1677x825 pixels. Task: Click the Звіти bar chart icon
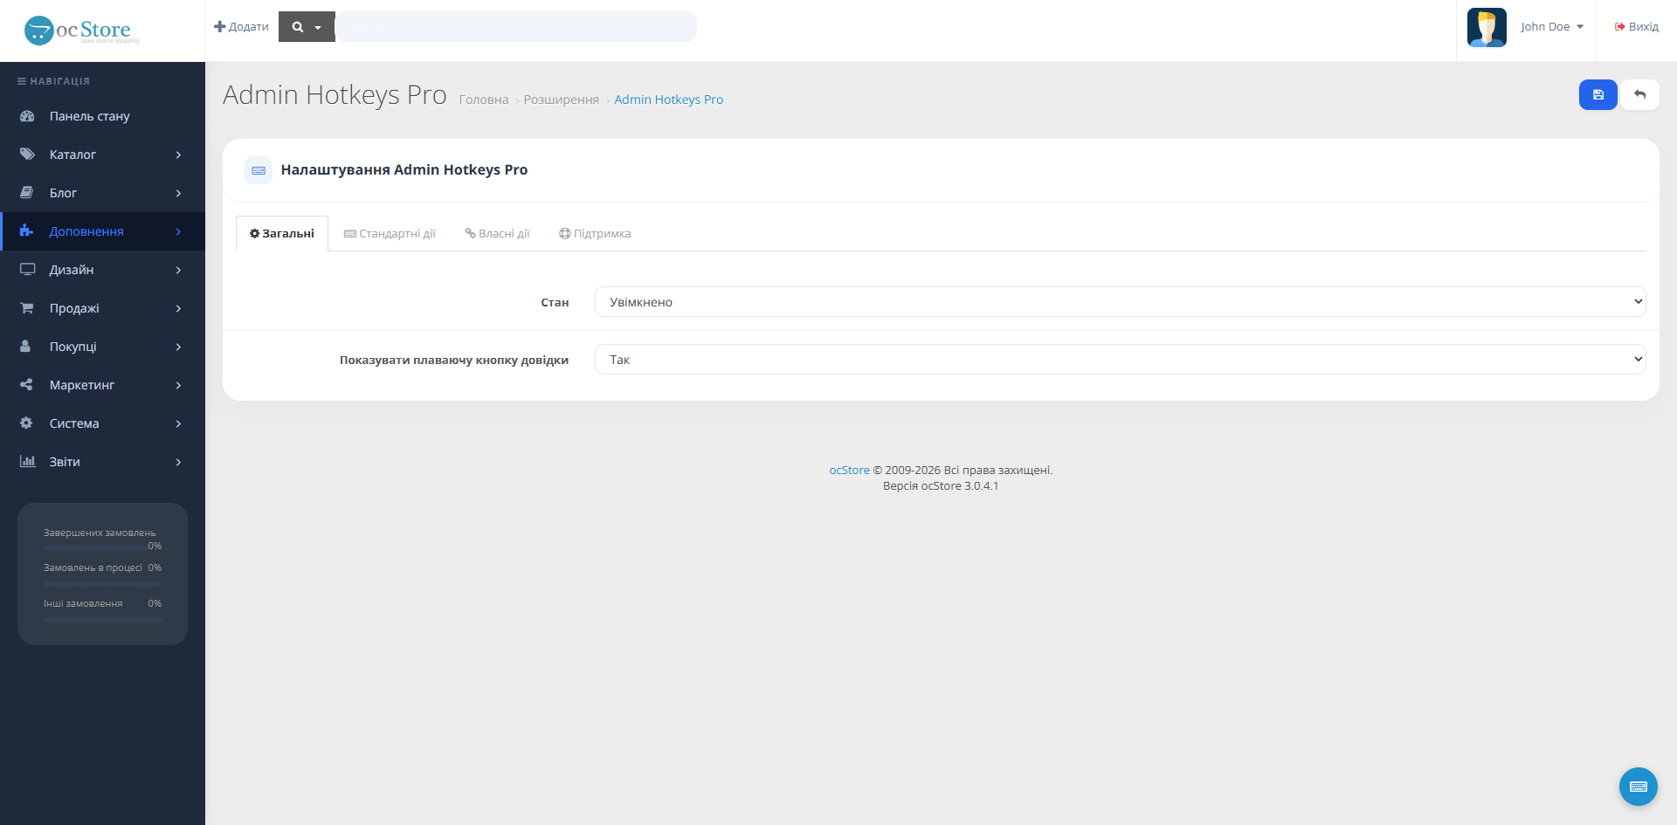click(27, 462)
